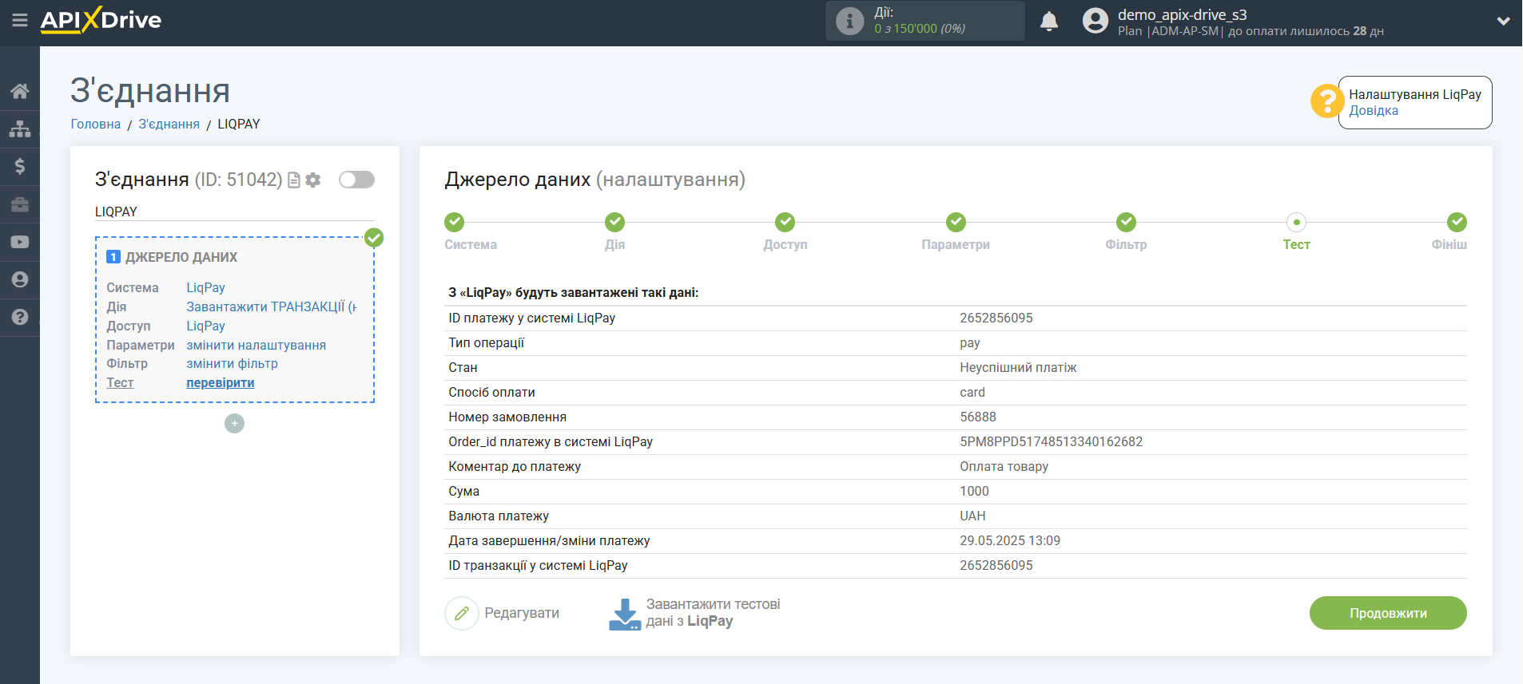The width and height of the screenshot is (1523, 684).
Task: Click the download test data icon
Action: pos(625,615)
